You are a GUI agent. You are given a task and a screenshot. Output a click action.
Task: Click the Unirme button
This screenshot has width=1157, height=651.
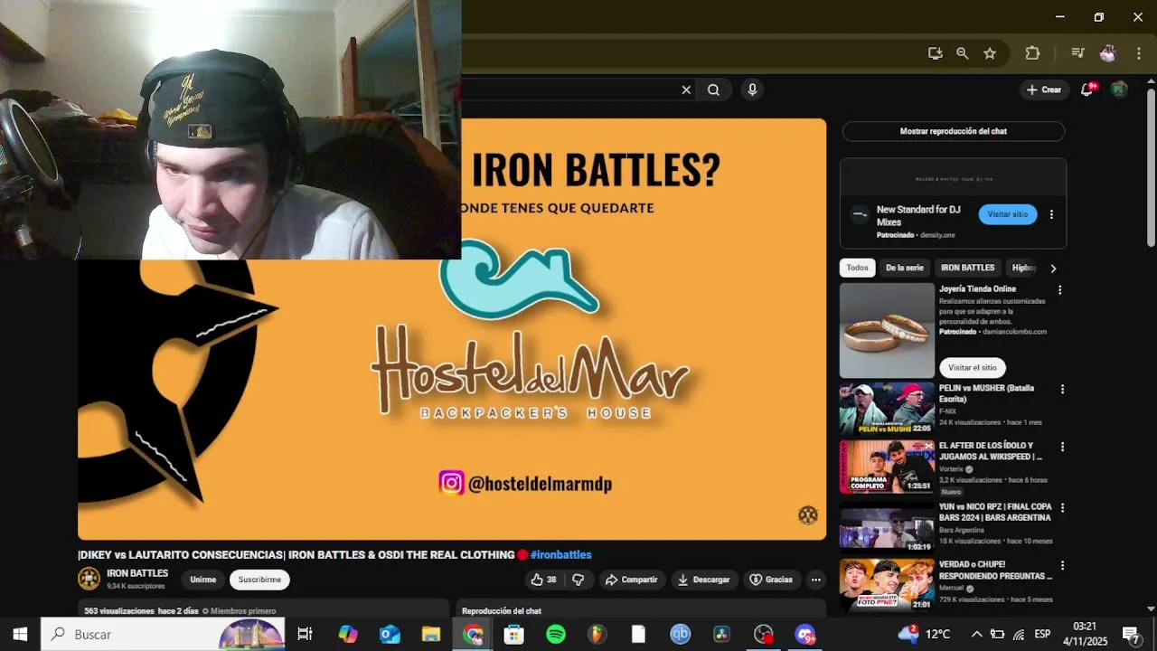(203, 580)
